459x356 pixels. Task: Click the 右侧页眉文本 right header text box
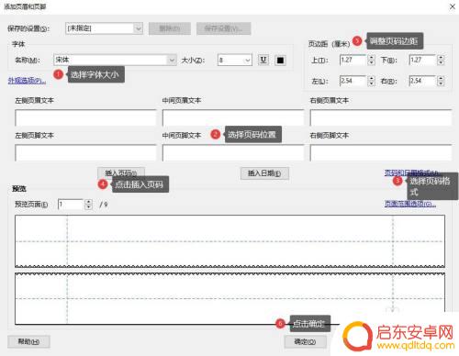pyautogui.click(x=381, y=117)
